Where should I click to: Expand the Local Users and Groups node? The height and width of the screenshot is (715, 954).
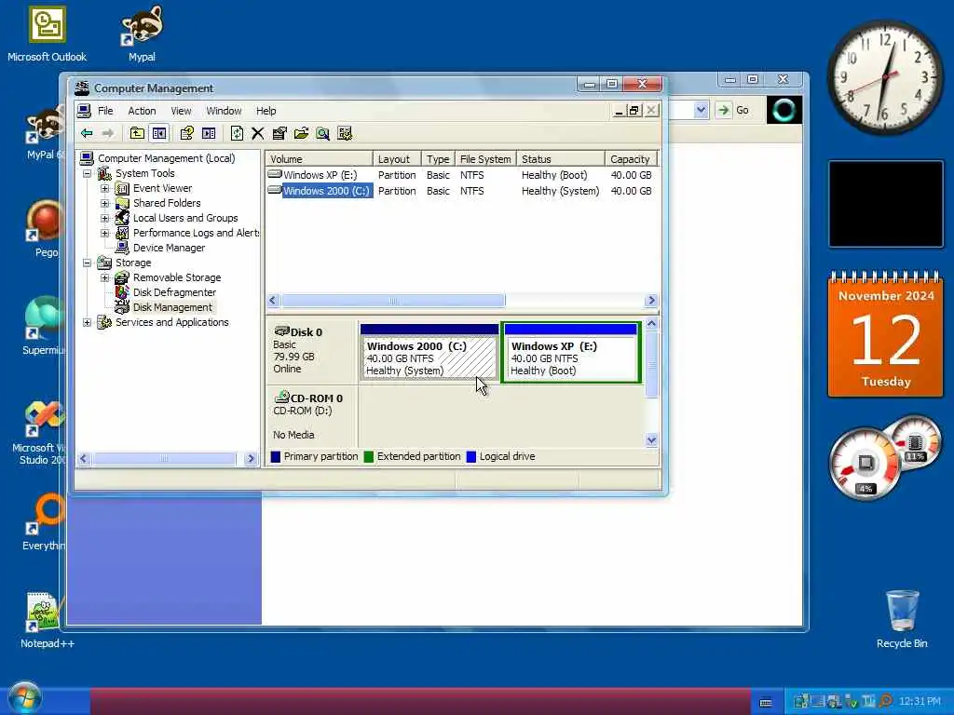[104, 218]
